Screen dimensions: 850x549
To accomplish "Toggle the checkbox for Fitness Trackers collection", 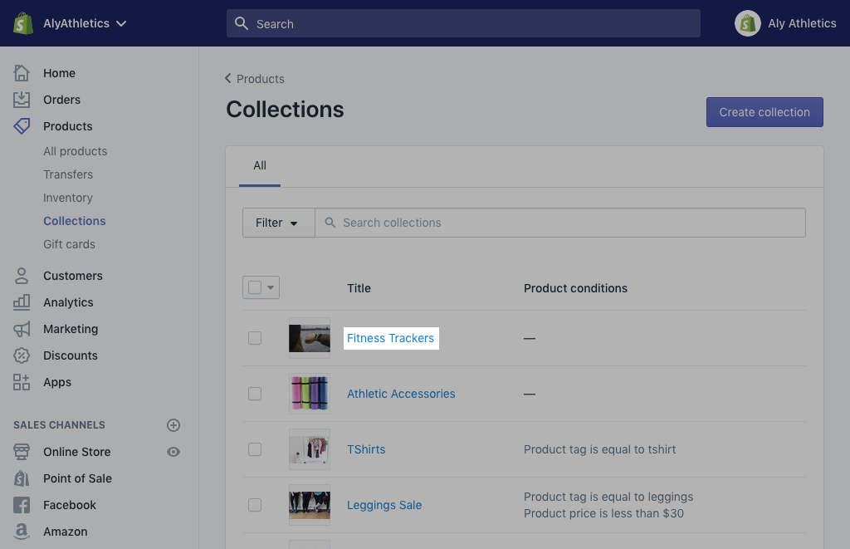I will point(255,338).
